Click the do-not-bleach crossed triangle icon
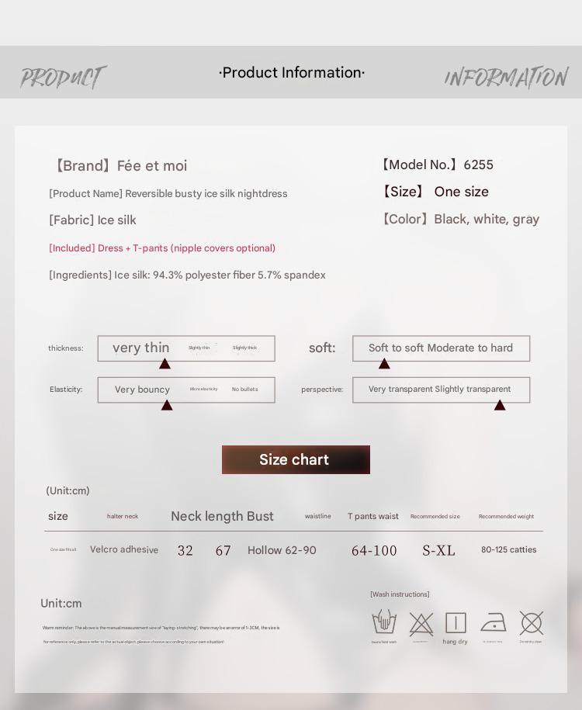 coord(421,624)
